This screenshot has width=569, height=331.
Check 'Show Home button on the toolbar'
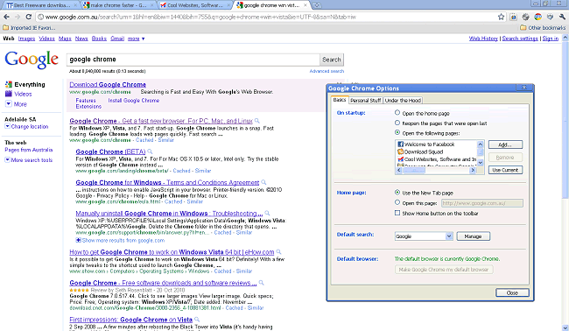pos(397,213)
